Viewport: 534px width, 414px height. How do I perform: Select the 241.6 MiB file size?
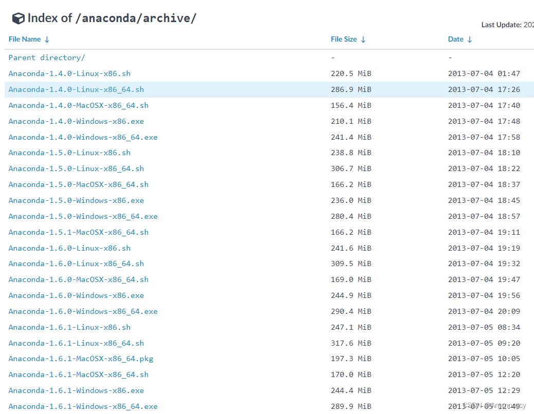tap(351, 248)
